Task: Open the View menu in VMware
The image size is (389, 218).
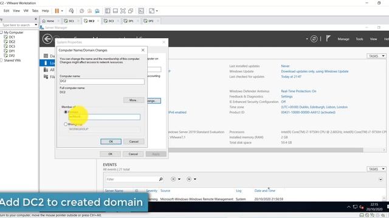Action: click(16, 11)
